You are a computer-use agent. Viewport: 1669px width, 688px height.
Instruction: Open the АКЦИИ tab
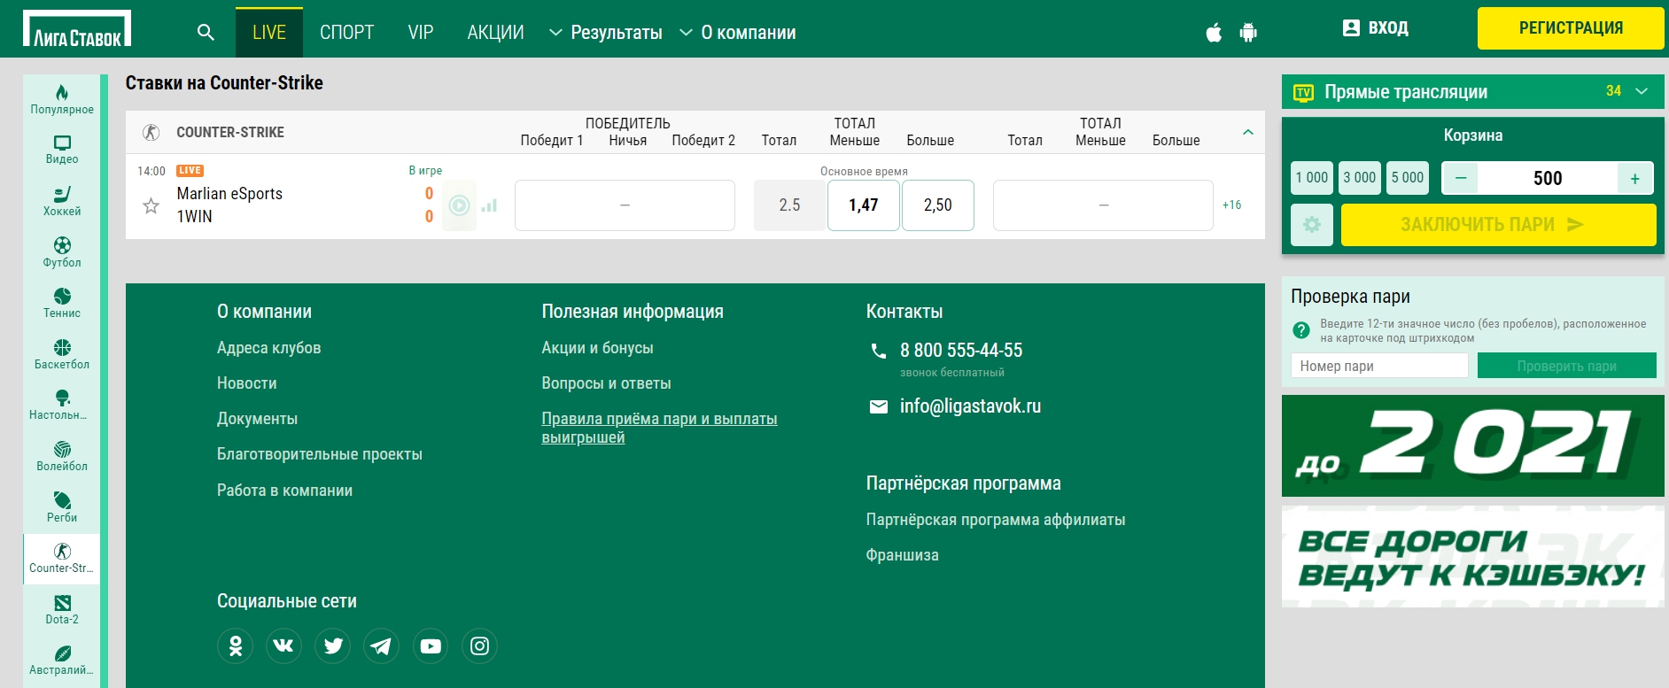[495, 33]
